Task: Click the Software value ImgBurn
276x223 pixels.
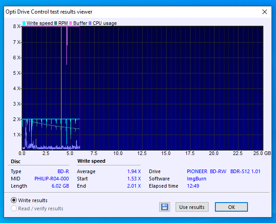Action: pos(196,179)
